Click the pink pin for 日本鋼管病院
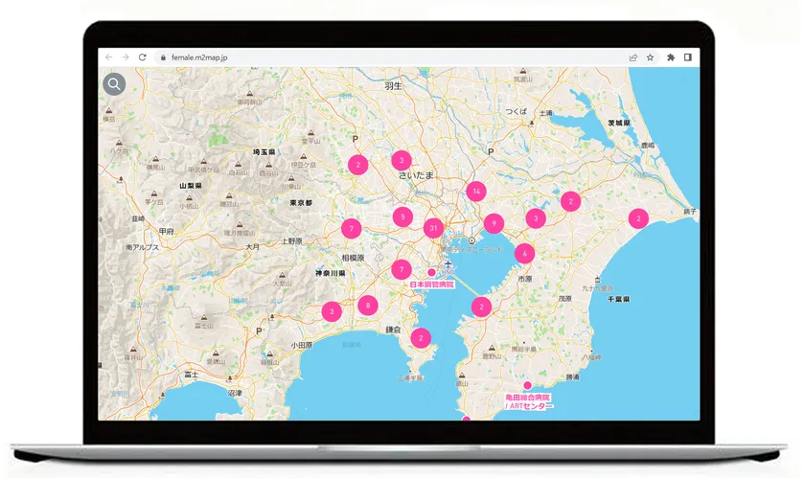Viewport: 805px width, 478px height. [432, 272]
